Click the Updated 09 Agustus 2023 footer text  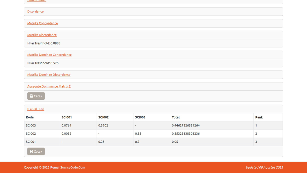[264, 168]
